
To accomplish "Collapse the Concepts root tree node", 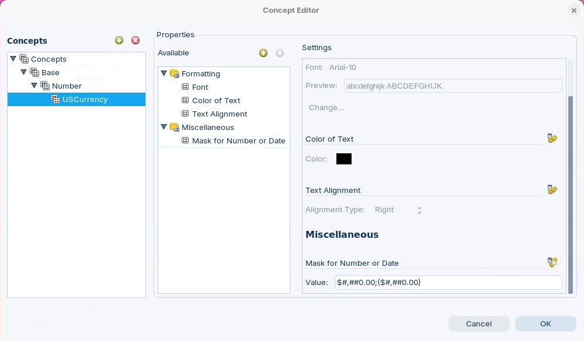I will 13,59.
